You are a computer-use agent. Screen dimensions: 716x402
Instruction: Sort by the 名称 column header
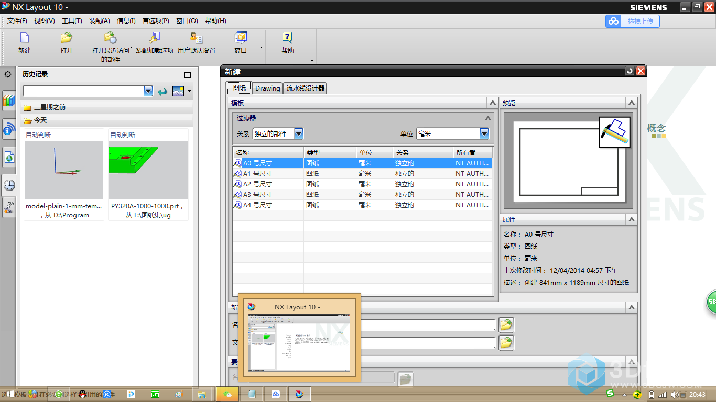(268, 152)
